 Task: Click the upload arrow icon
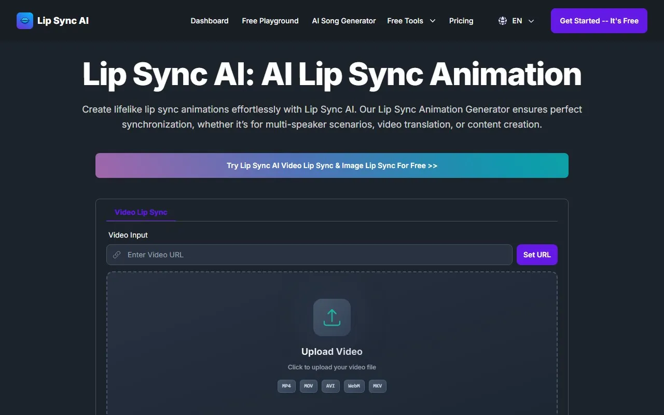pos(331,317)
